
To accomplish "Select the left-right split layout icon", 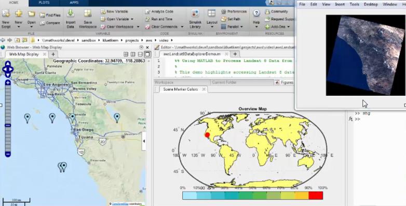I will pyautogui.click(x=133, y=54).
